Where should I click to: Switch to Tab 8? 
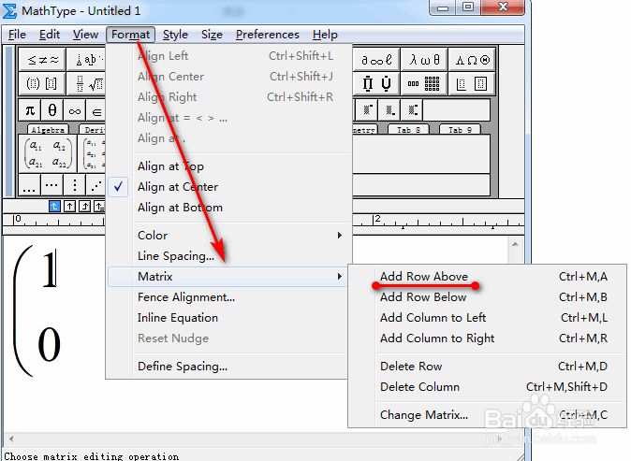click(x=408, y=130)
